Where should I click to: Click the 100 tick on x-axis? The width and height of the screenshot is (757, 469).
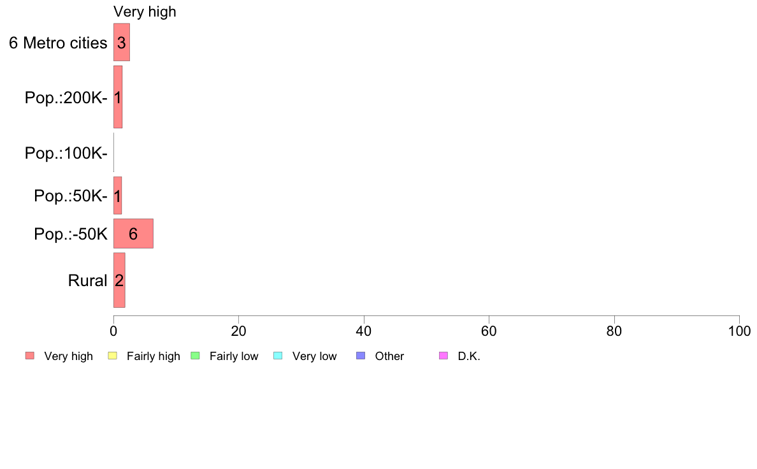[739, 331]
